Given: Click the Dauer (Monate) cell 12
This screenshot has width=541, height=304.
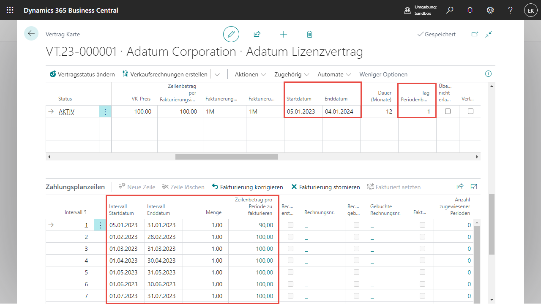Looking at the screenshot, I should click(x=379, y=111).
